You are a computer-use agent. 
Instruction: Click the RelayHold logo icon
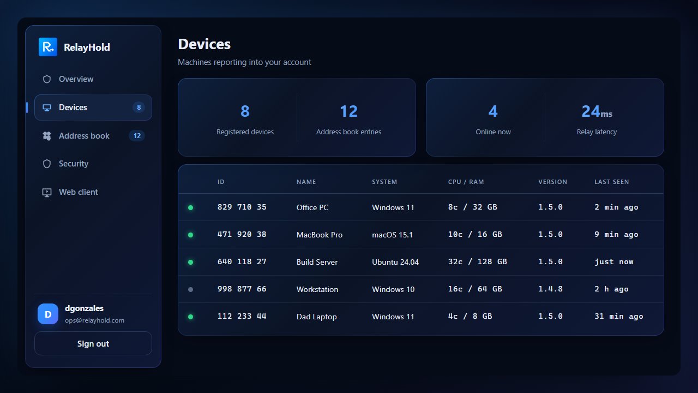tap(48, 47)
